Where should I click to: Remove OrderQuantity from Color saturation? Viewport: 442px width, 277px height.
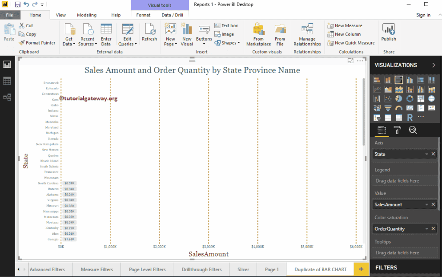click(x=433, y=228)
